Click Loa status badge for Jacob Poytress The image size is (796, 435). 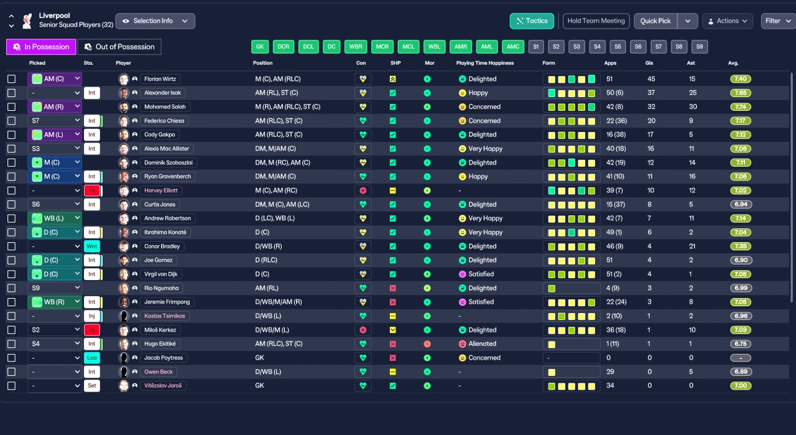[91, 358]
